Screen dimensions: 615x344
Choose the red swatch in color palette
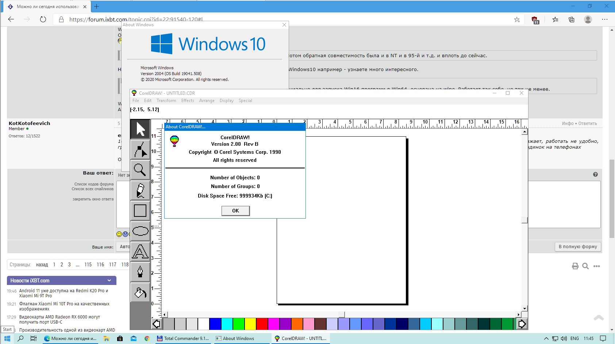(x=262, y=324)
